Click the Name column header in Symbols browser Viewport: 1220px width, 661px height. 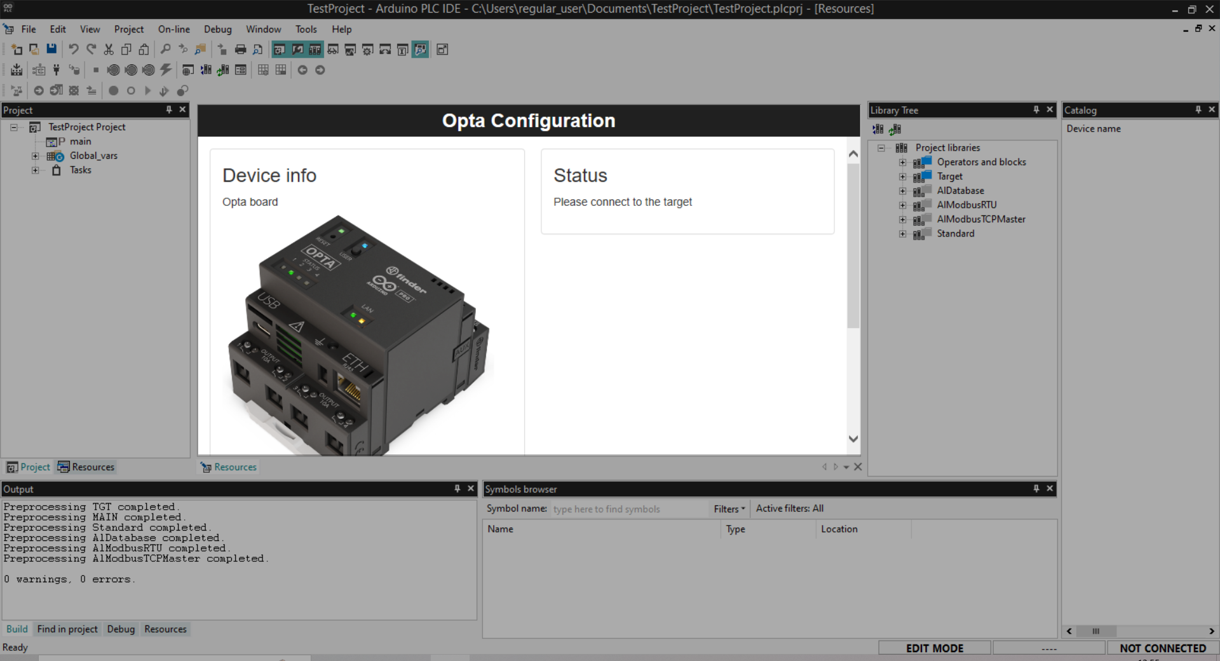pos(602,529)
